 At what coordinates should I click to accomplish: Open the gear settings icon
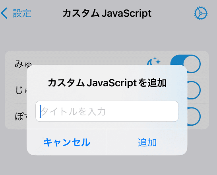(x=201, y=13)
